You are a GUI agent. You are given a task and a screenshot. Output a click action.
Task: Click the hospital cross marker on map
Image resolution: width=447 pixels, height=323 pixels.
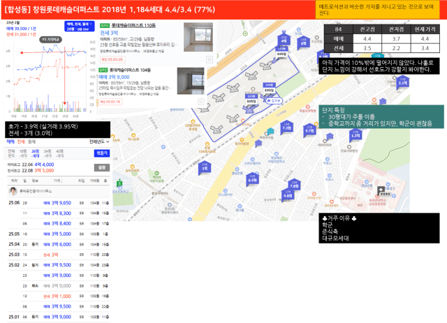381,190
